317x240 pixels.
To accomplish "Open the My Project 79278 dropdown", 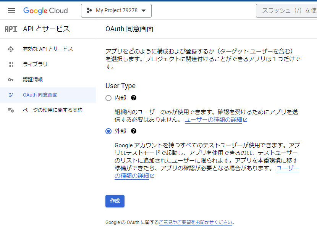I will (116, 11).
